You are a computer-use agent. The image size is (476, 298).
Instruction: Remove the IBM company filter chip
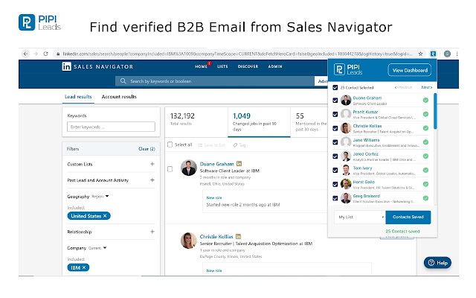84,267
